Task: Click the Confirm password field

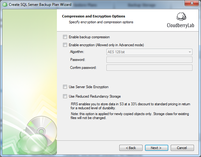Action: (x=149, y=68)
